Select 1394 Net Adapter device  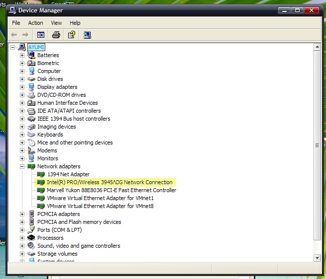tap(69, 174)
